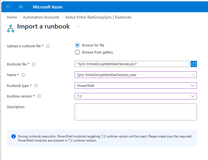Click the Home breadcrumb chevron

[x=20, y=17]
